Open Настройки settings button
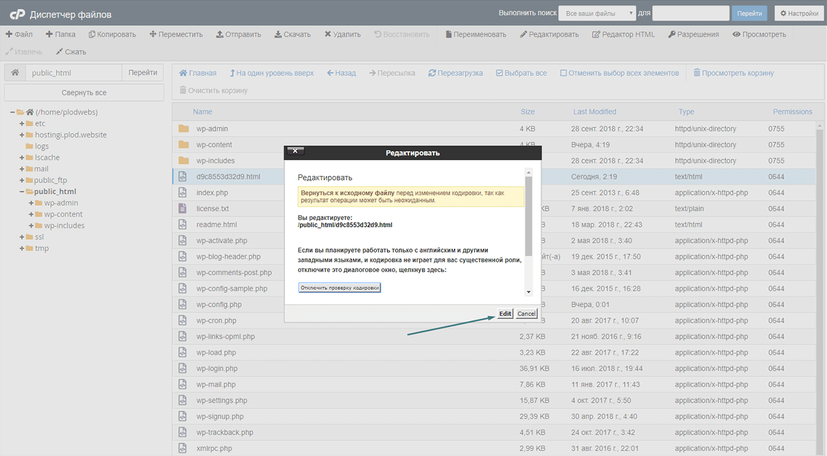Image resolution: width=827 pixels, height=456 pixels. (799, 13)
